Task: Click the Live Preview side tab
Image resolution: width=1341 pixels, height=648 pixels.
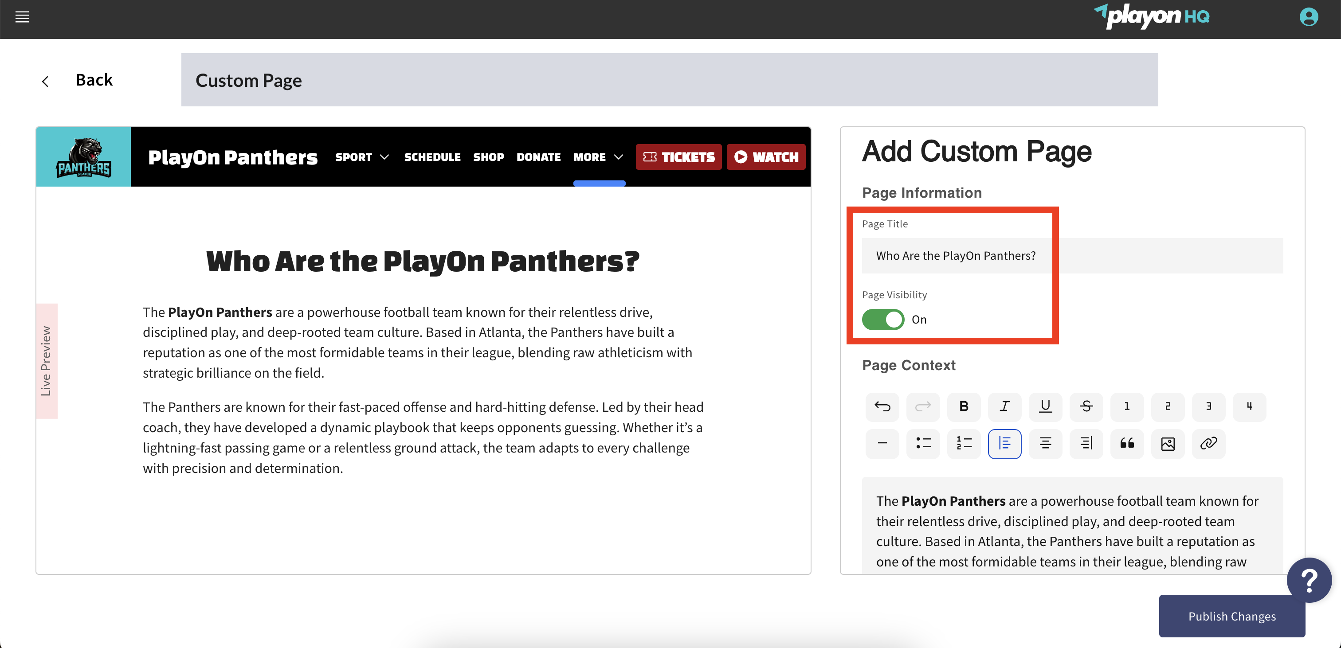Action: 46,361
